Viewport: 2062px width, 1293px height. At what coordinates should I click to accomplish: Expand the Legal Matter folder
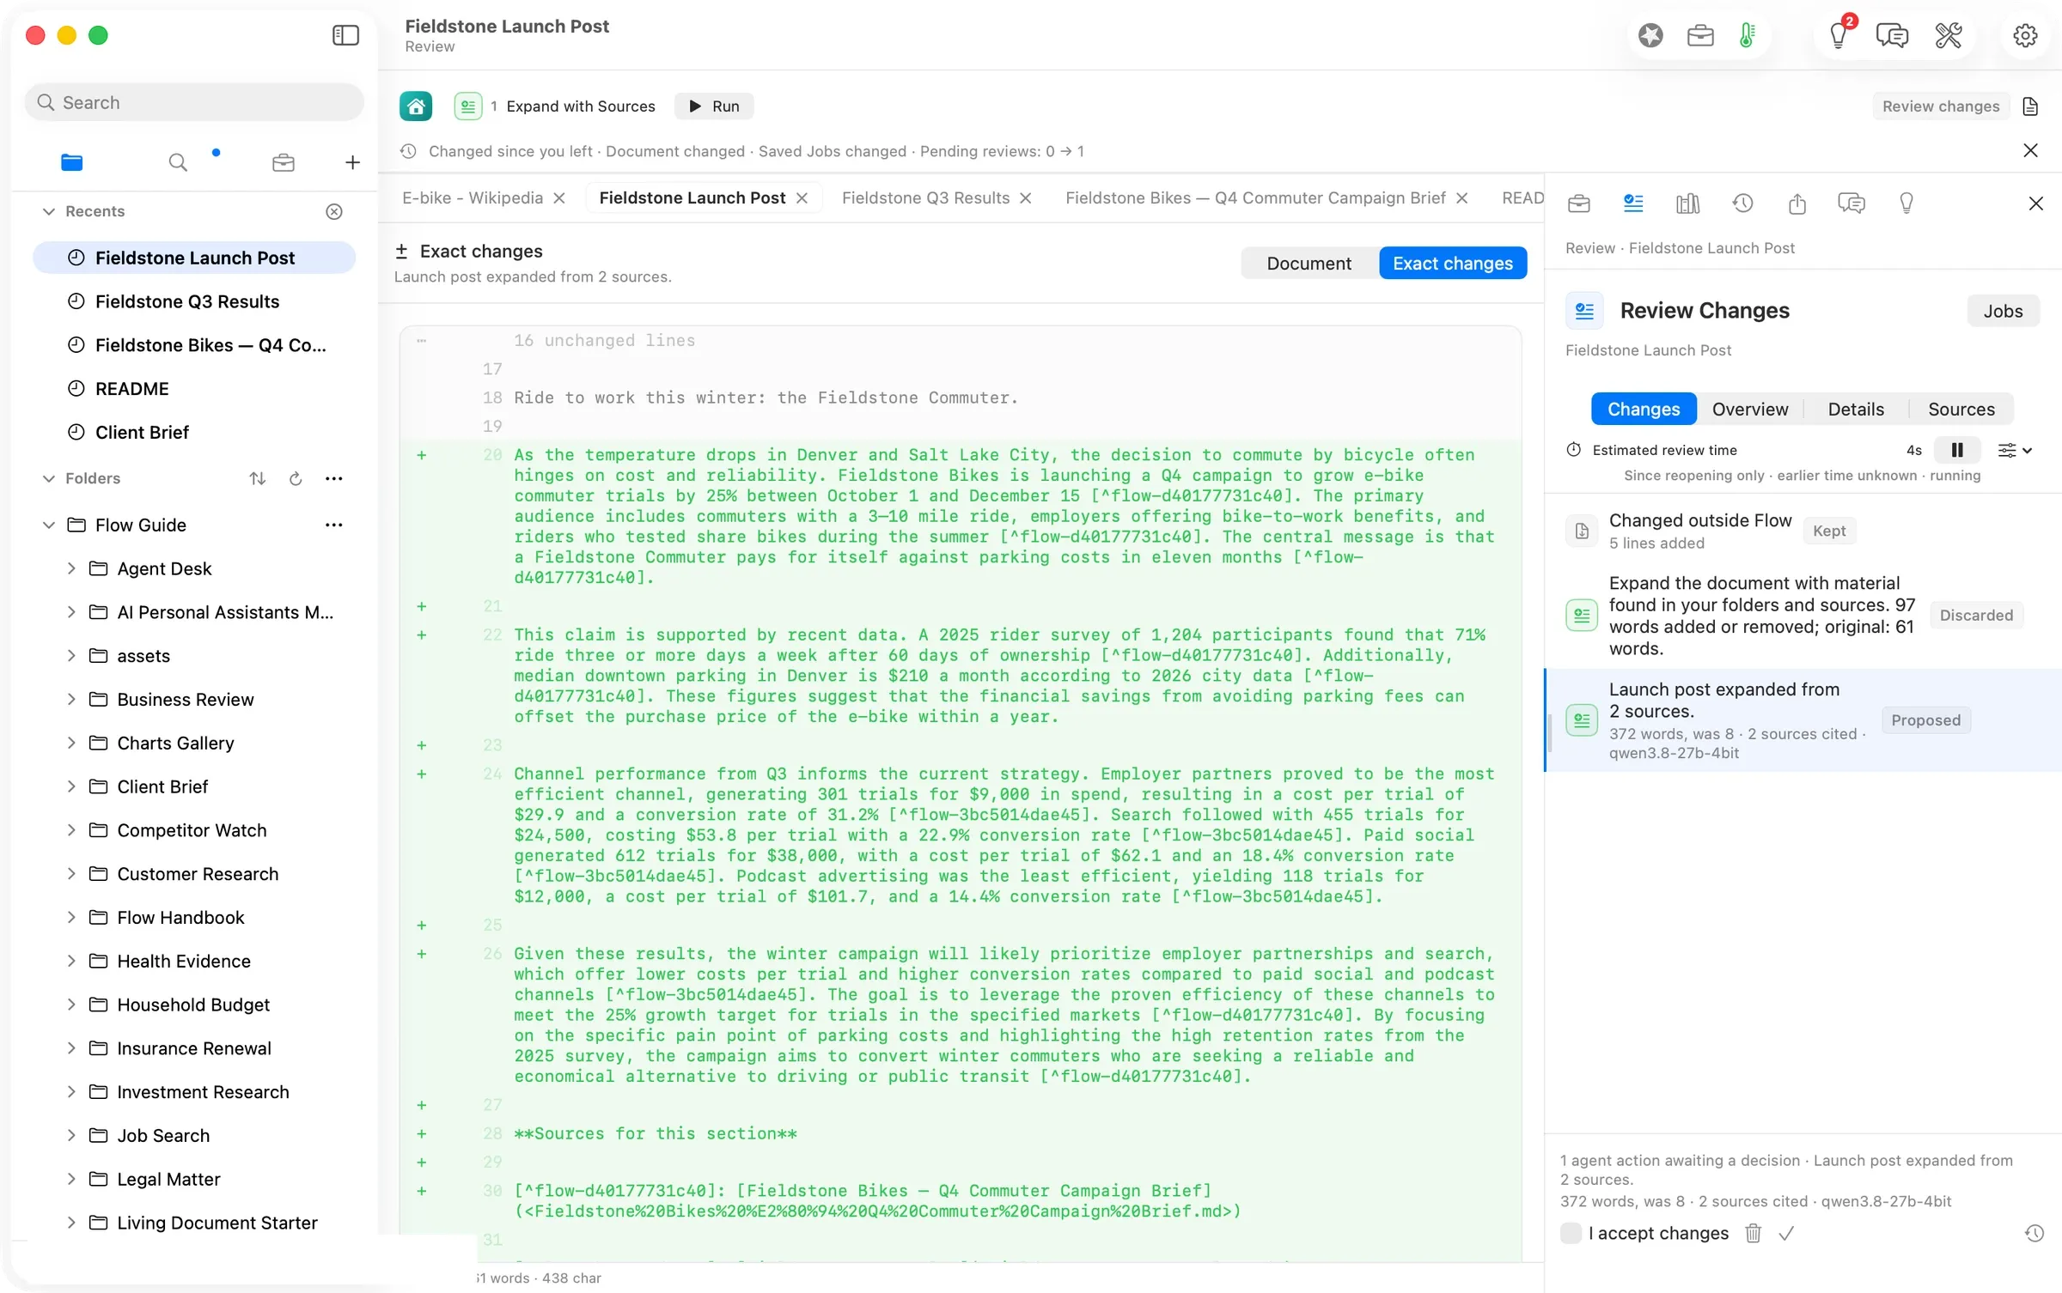coord(71,1179)
